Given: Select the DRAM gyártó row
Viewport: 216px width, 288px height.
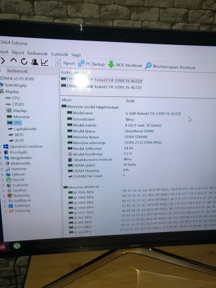Looking at the screenshot, I should (102, 165).
